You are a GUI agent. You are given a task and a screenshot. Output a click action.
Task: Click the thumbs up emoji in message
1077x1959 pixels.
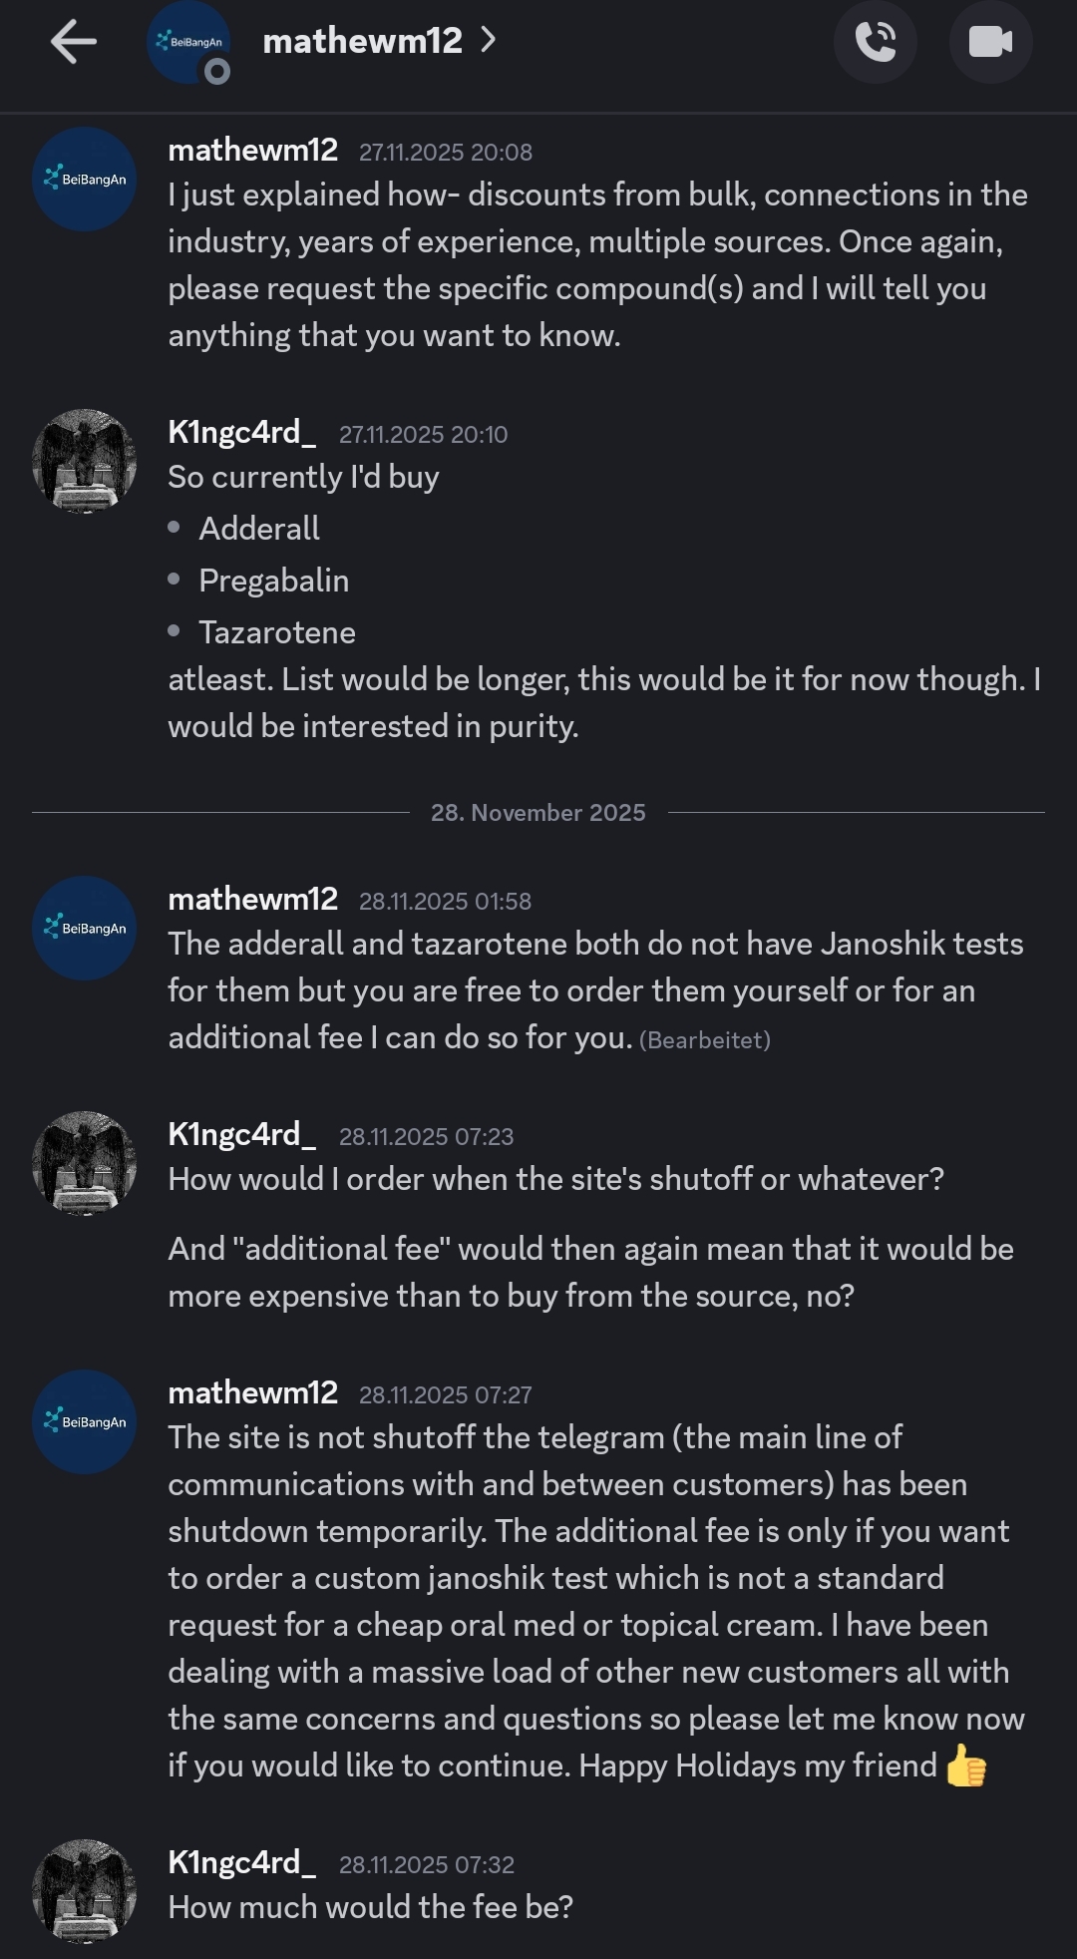click(x=965, y=1766)
